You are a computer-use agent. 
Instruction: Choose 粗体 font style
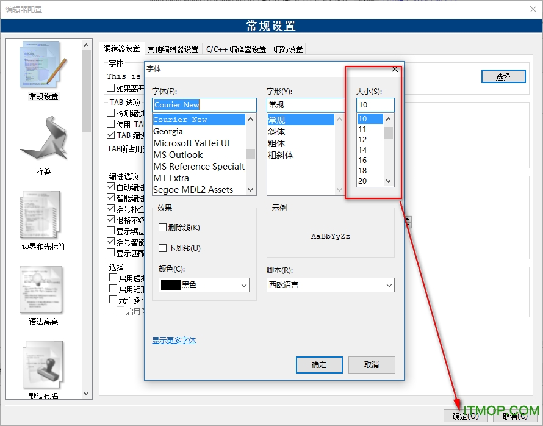click(301, 143)
